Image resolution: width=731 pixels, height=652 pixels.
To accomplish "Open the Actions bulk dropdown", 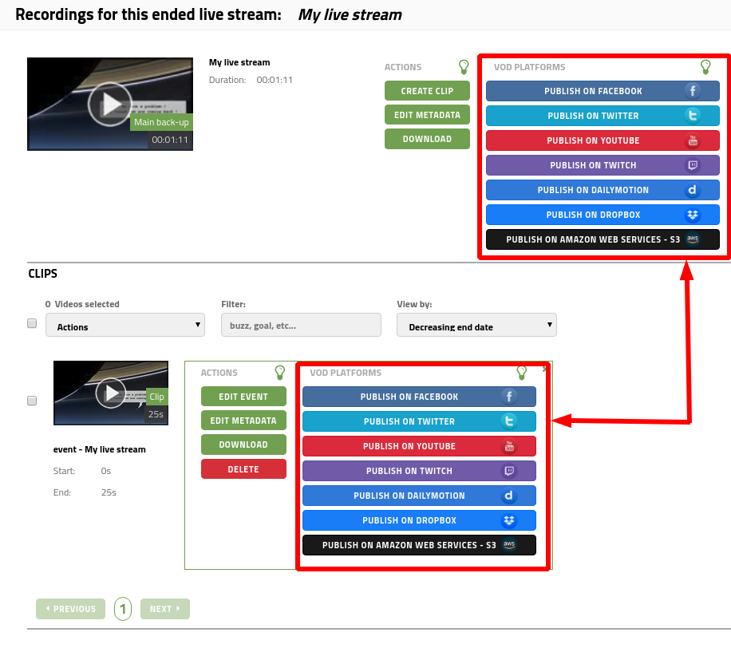I will coord(125,325).
